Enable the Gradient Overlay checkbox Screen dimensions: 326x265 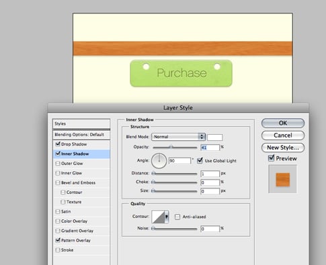click(x=58, y=231)
